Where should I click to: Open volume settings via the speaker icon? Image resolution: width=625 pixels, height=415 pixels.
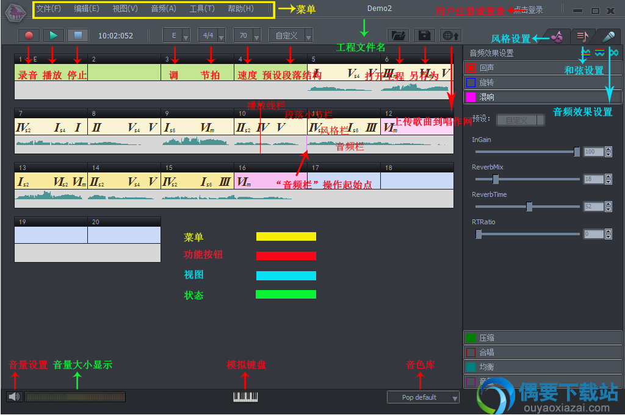click(x=15, y=396)
